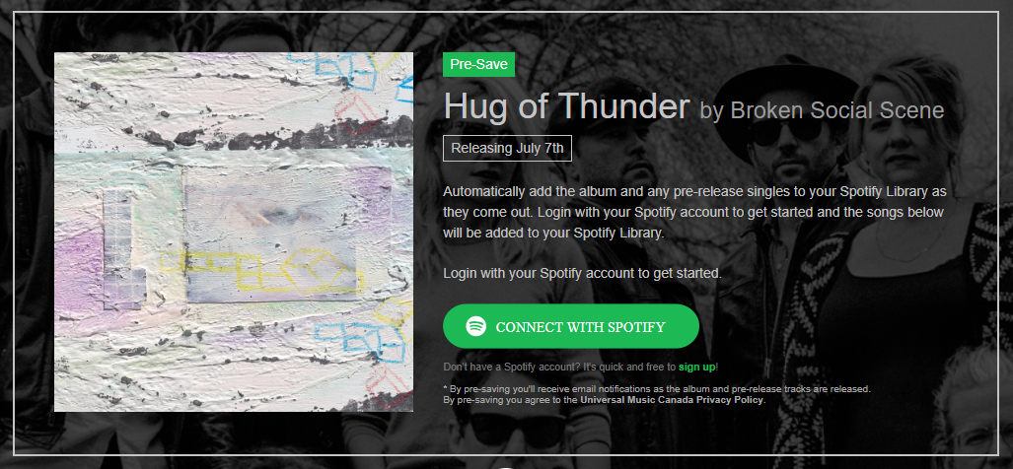Click the Hug of Thunder title
This screenshot has height=469, width=1013.
coord(566,106)
